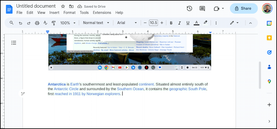Show the document outline list icon
Viewport: 277px width, 129px height.
coord(13,43)
